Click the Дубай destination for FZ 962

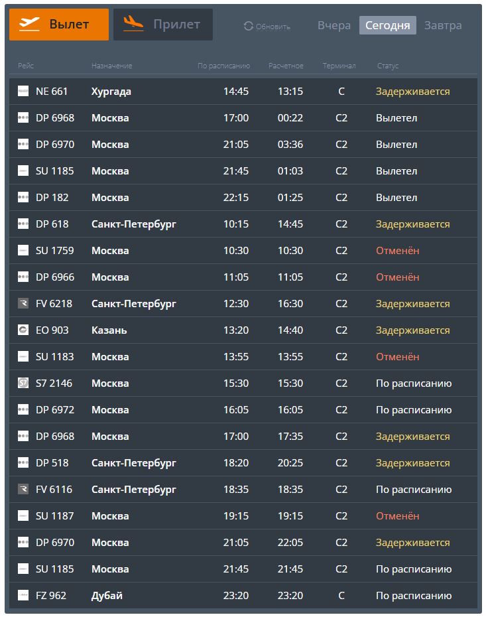tap(107, 596)
